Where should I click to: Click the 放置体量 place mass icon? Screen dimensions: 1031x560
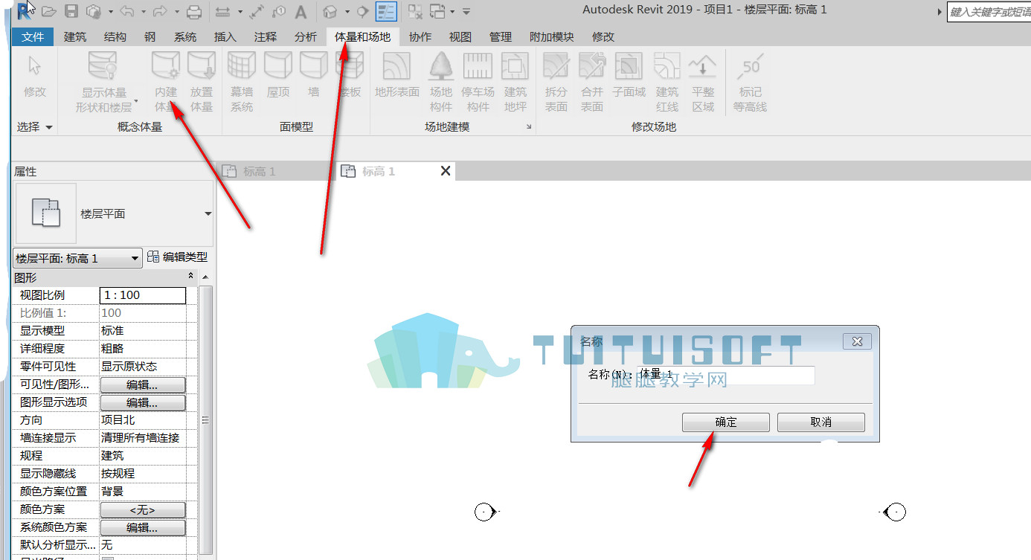coord(202,83)
